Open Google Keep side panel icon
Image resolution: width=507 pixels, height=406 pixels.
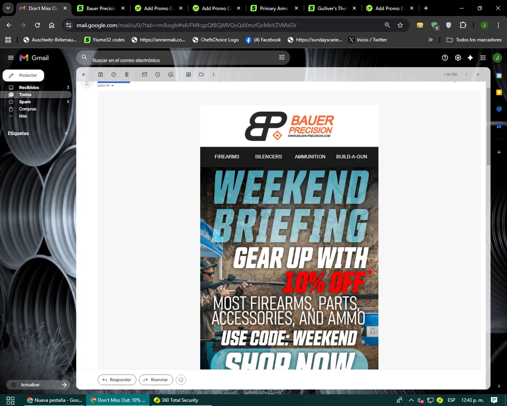(x=499, y=92)
